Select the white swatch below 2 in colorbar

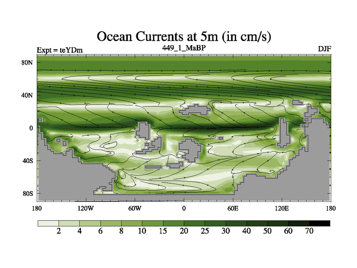(x=48, y=223)
